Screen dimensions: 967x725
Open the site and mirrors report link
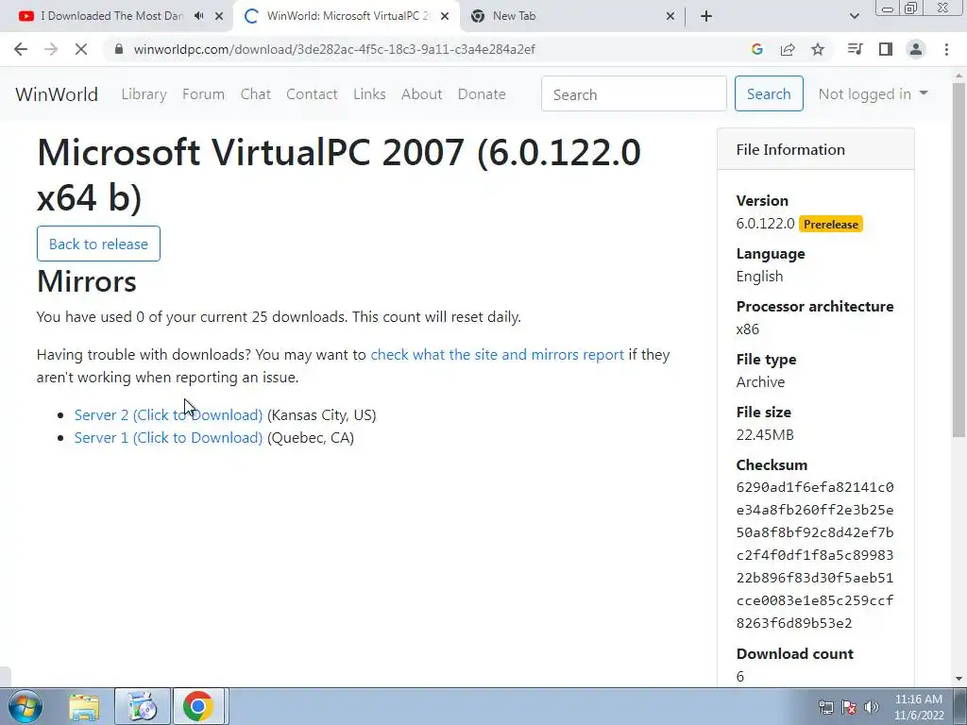click(497, 355)
